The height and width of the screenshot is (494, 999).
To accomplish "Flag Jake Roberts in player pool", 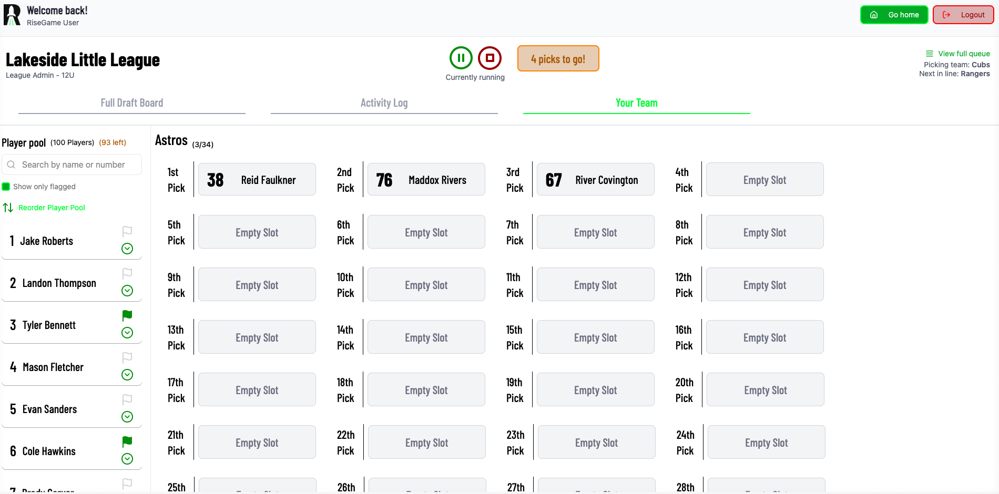I will pyautogui.click(x=127, y=231).
